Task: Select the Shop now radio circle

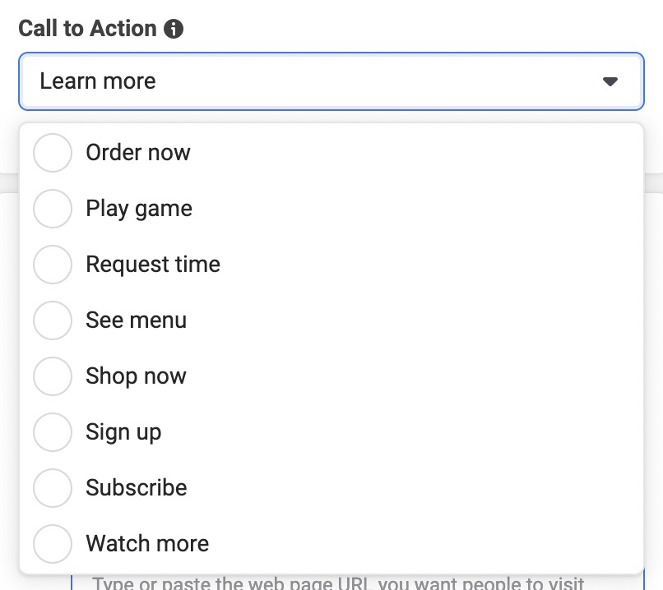Action: [x=53, y=376]
